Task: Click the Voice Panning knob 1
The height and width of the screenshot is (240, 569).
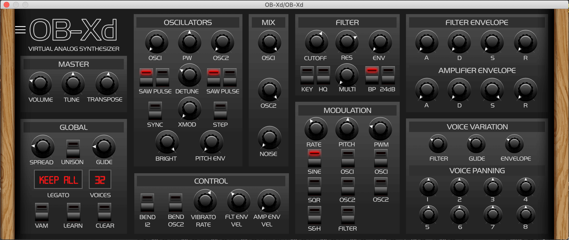Action: 428,187
